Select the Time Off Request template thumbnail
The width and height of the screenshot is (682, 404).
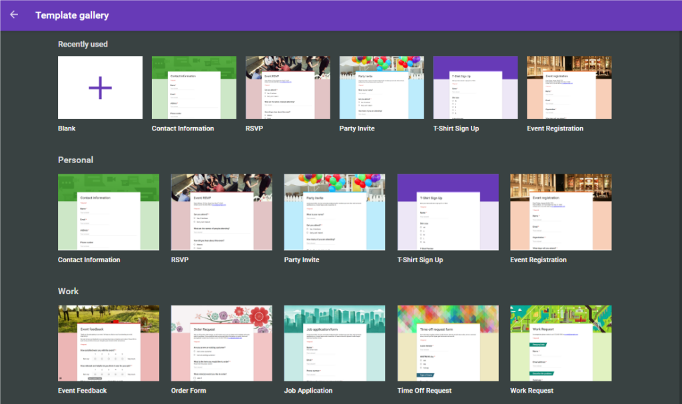448,343
